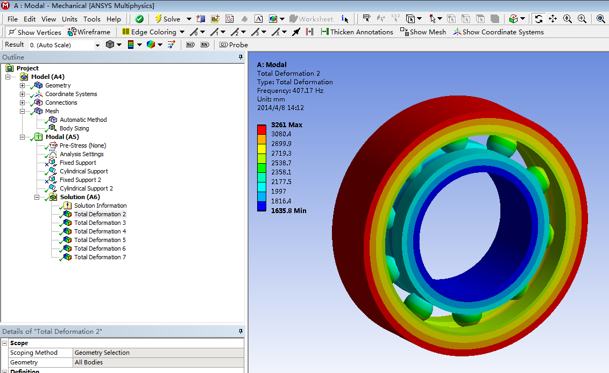Screen dimensions: 609x373
Task: Toggle Wireframe display mode
Action: click(89, 32)
